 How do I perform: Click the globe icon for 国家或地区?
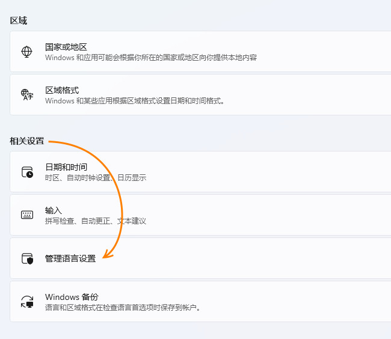[27, 52]
